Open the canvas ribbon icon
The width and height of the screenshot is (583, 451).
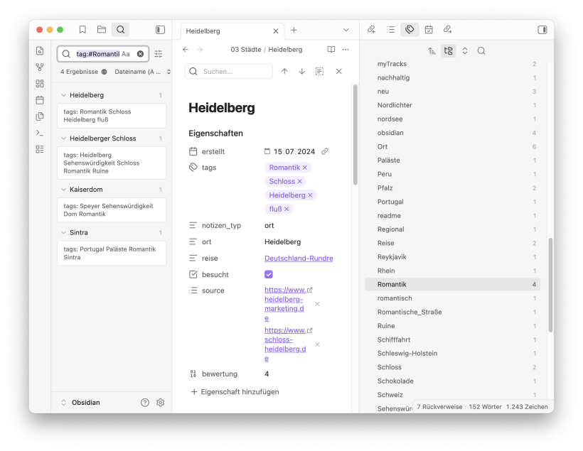tap(40, 84)
